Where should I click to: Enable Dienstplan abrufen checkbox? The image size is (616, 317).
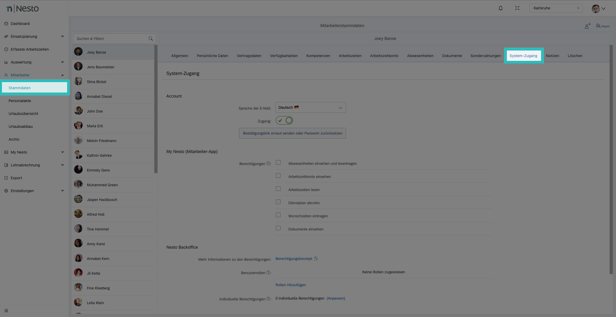(278, 202)
